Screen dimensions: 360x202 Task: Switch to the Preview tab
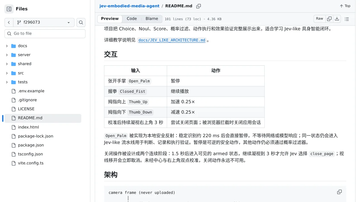click(x=110, y=19)
